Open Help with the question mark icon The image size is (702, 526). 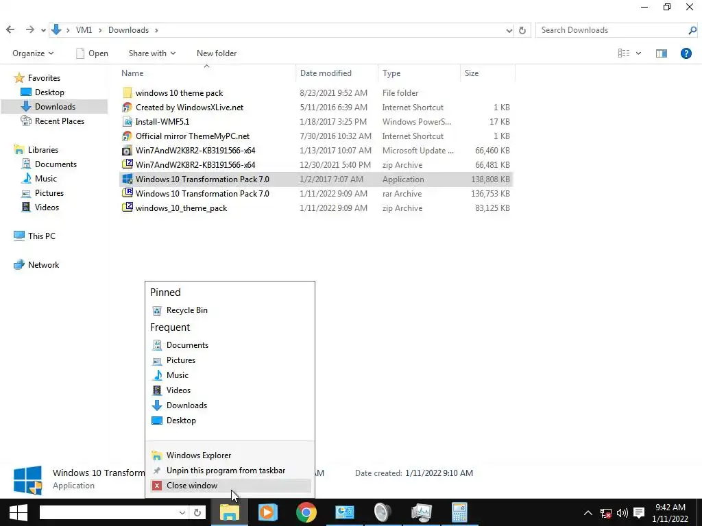(x=686, y=53)
